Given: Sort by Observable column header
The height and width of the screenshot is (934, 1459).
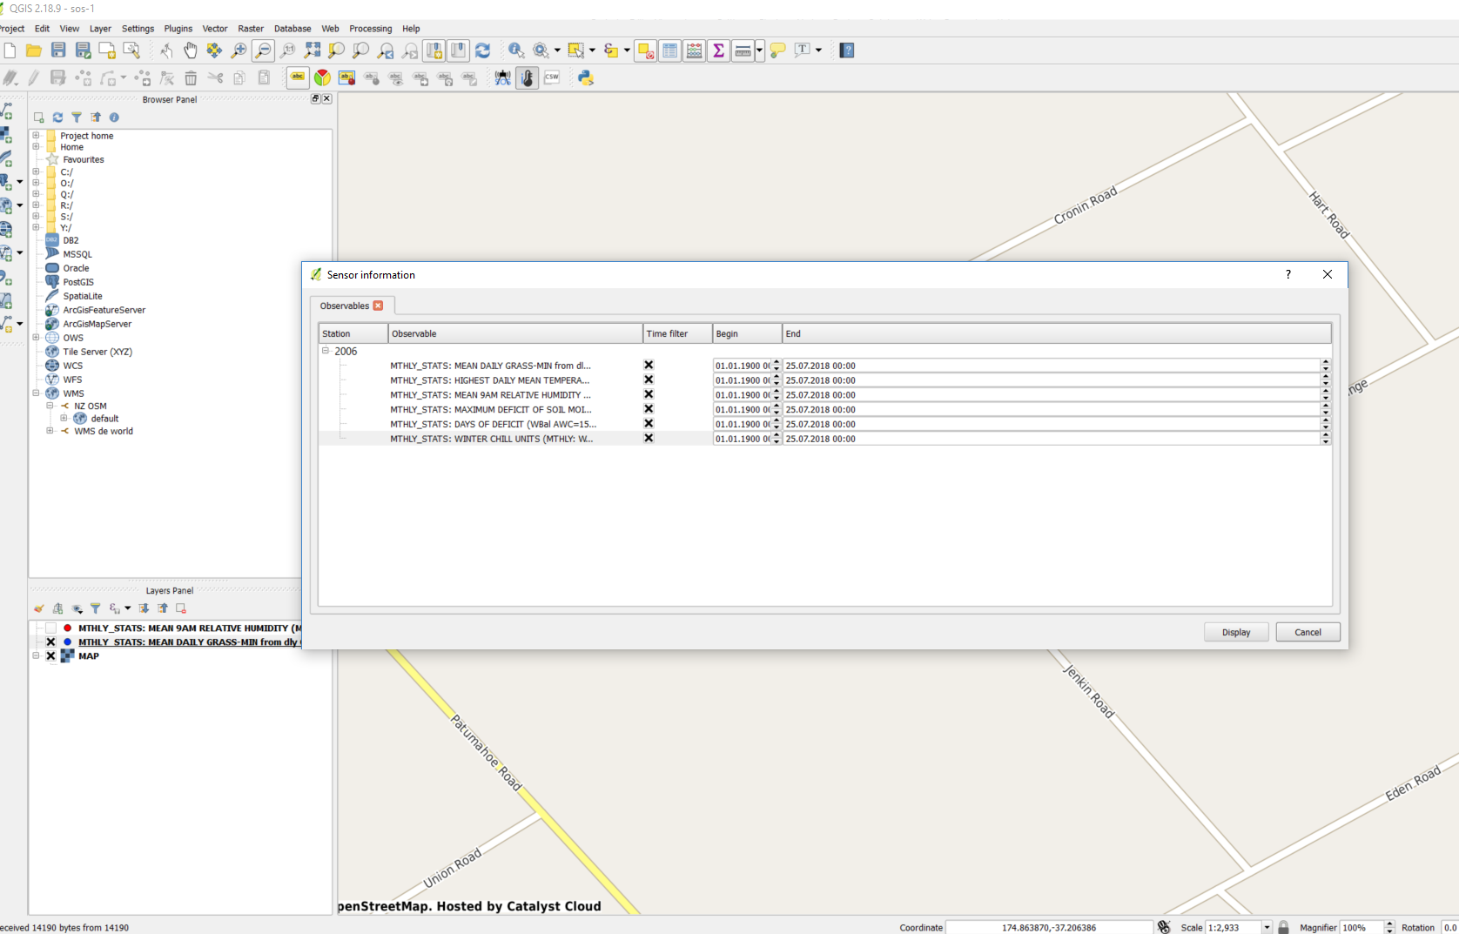Looking at the screenshot, I should [515, 333].
